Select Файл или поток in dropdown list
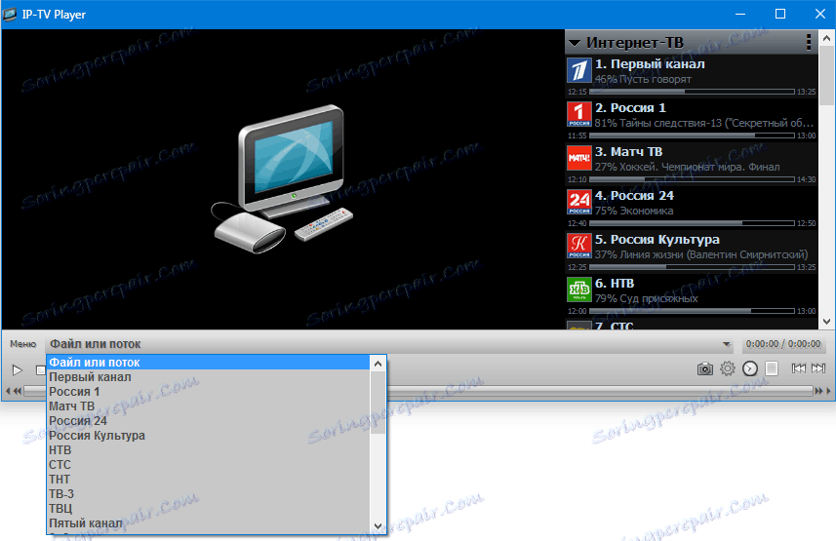 [209, 363]
